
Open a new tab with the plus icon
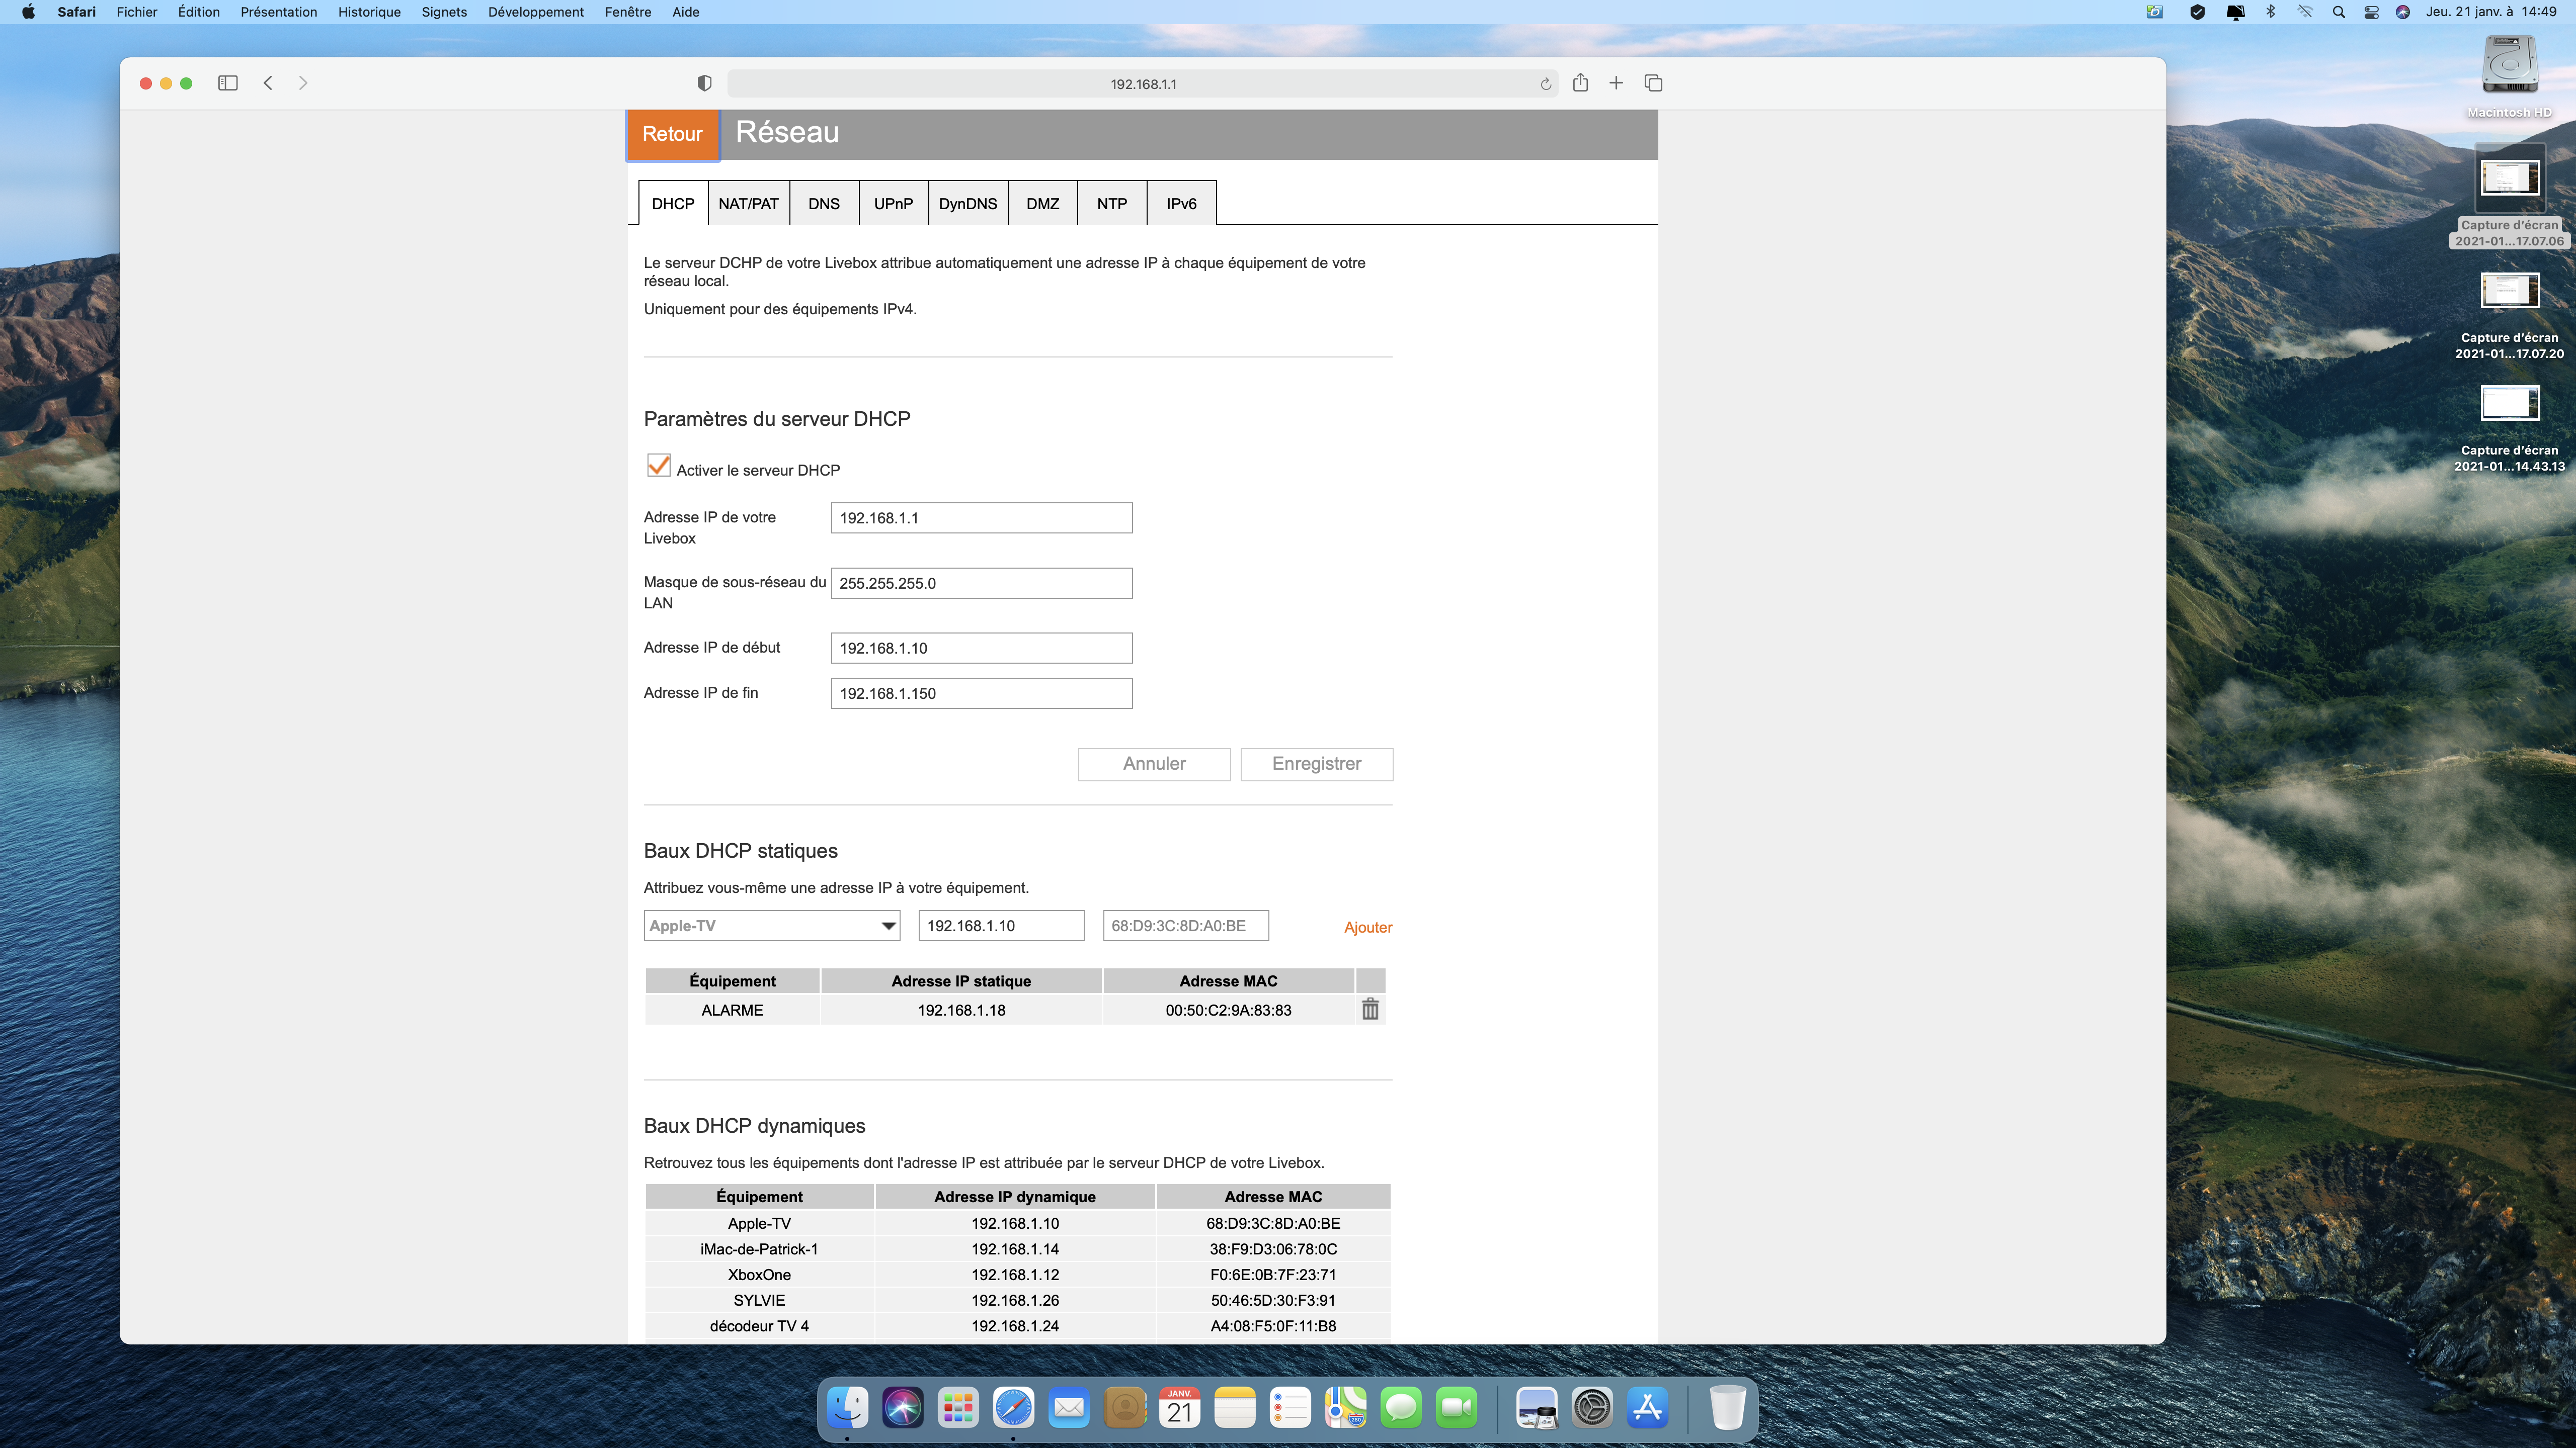[x=1616, y=83]
